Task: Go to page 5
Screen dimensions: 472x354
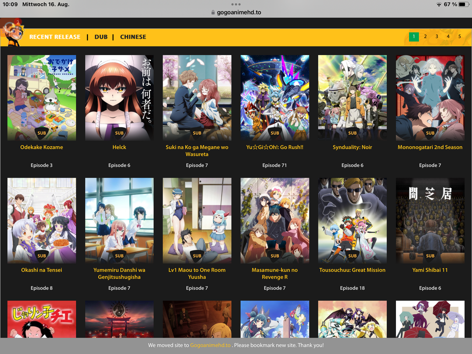Action: [460, 37]
